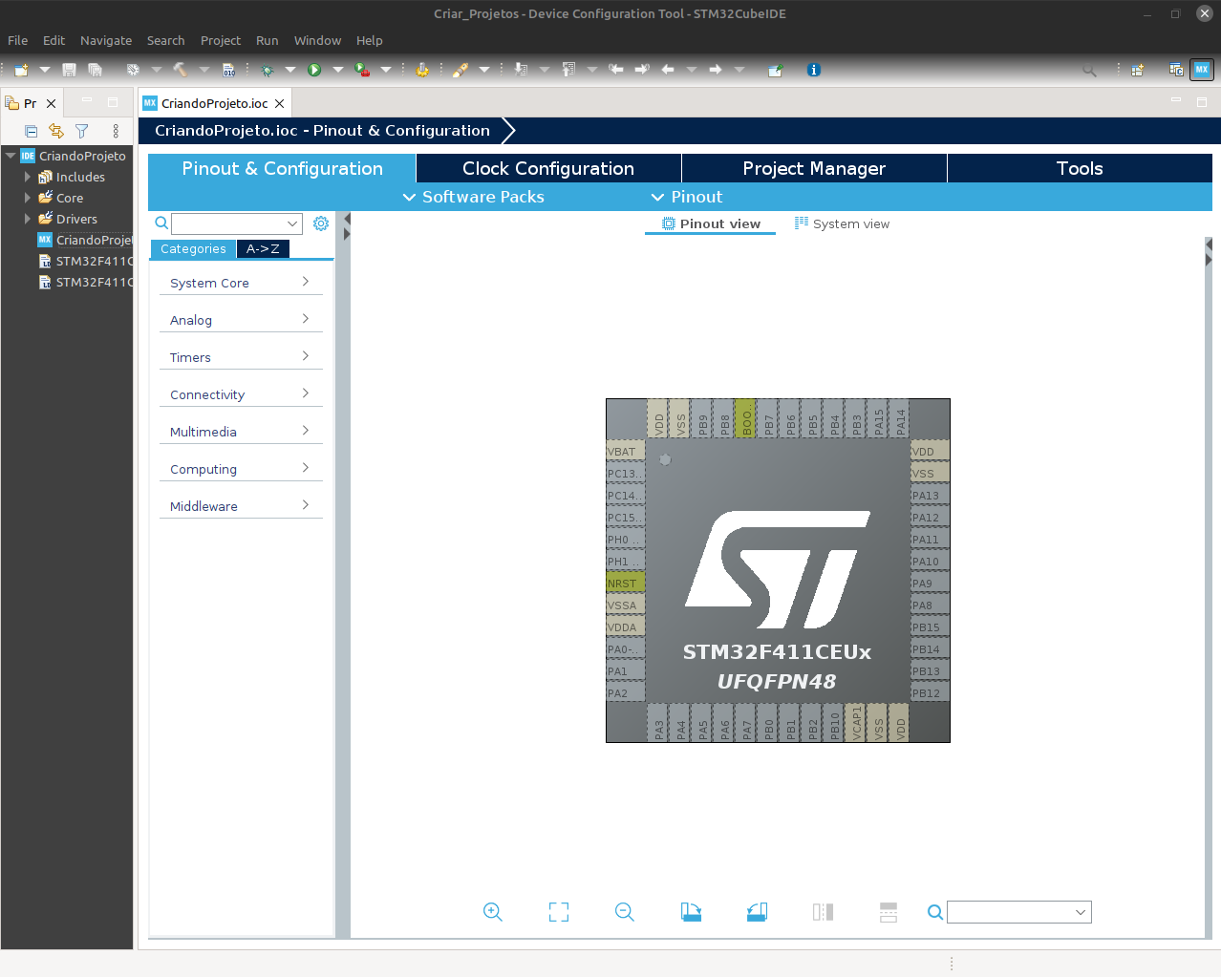Expand the Drivers tree node

point(28,219)
